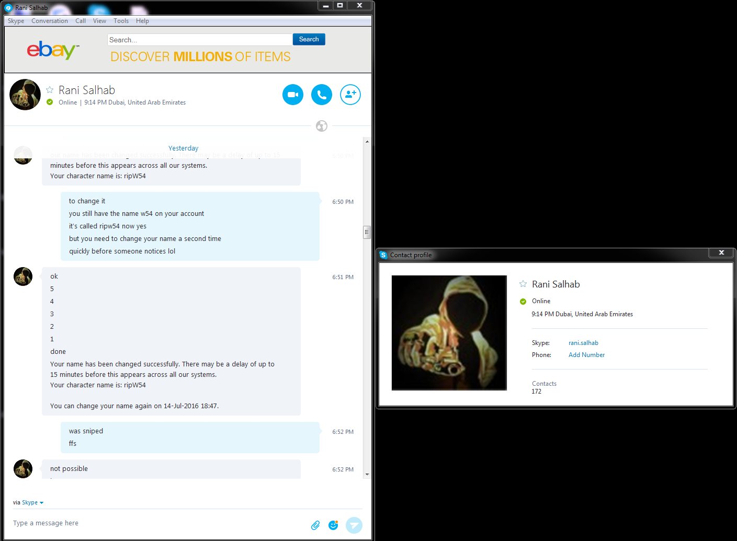Click the eBay search input field
Image resolution: width=737 pixels, height=541 pixels.
coord(200,40)
